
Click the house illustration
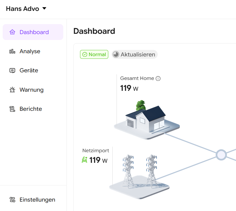coord(147,120)
